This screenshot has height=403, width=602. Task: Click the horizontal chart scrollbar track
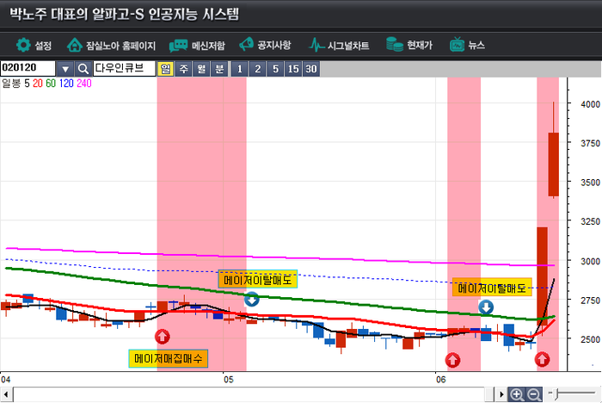[249, 394]
